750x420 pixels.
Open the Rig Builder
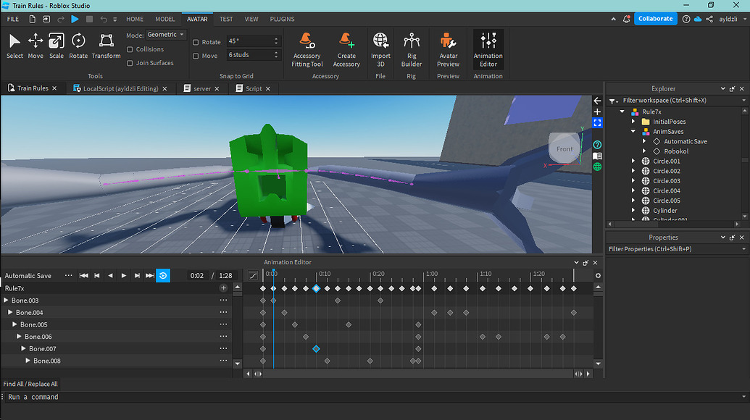412,50
